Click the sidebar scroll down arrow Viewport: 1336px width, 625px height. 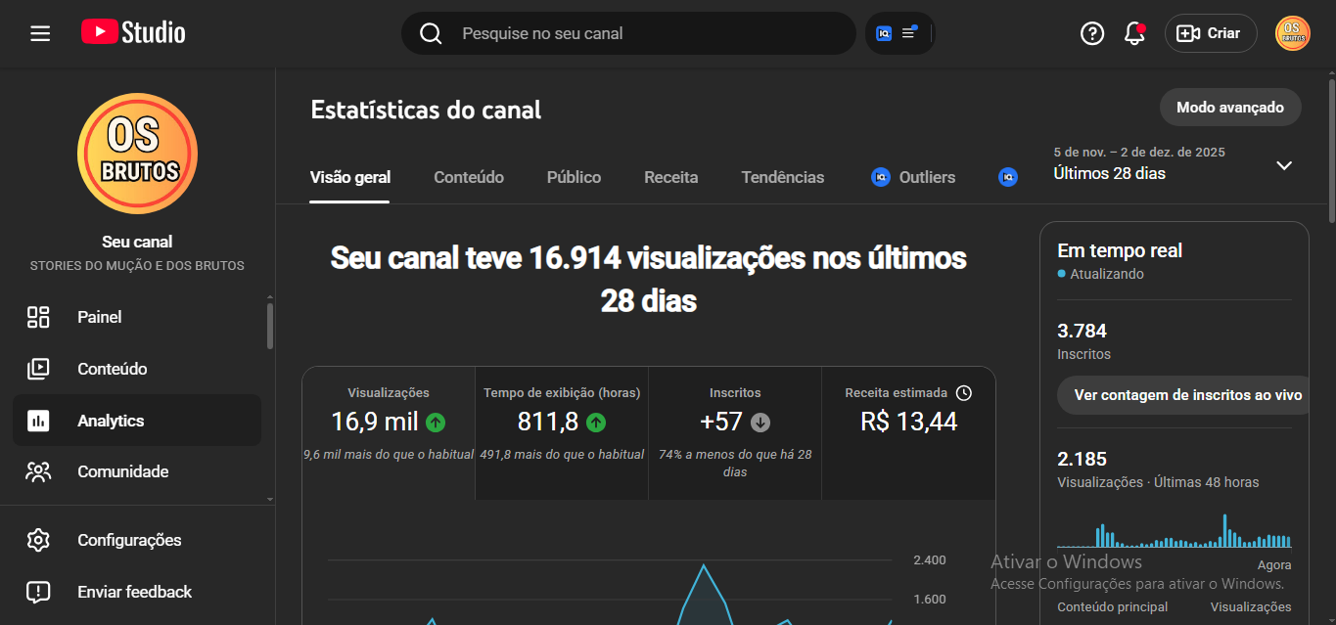(270, 499)
